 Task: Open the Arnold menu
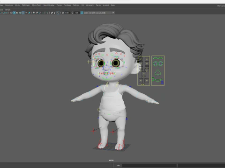click(106, 5)
